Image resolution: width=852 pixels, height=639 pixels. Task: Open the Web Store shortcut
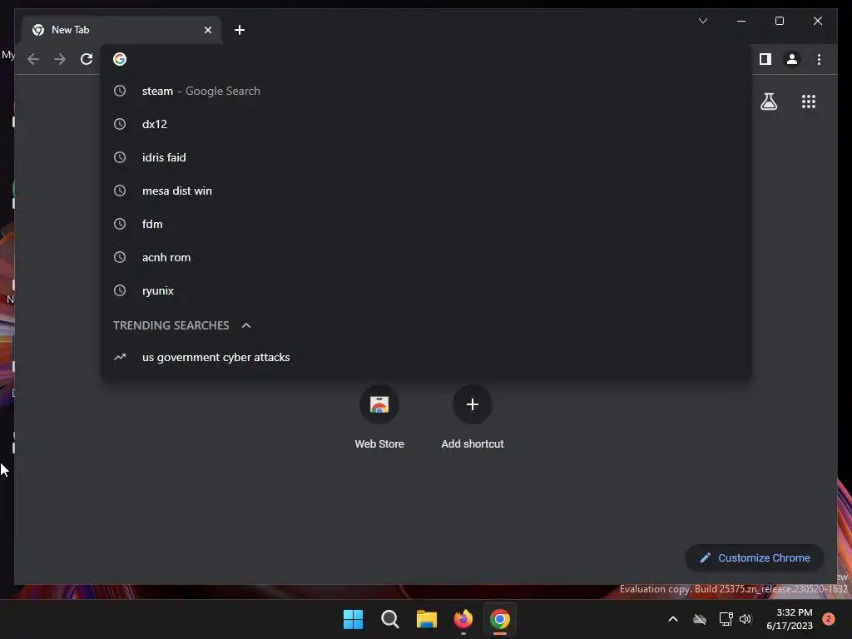click(379, 417)
